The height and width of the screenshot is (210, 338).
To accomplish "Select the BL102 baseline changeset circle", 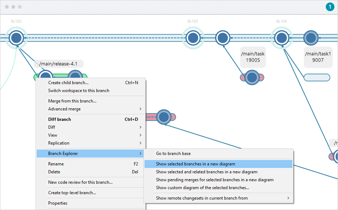I will [16, 37].
